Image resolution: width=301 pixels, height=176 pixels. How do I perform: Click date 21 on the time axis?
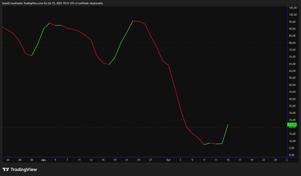click(x=127, y=160)
